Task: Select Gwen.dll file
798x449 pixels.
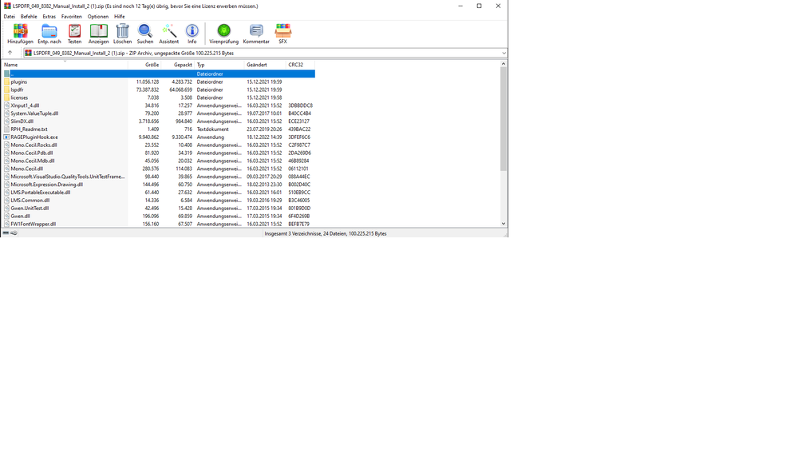Action: point(21,216)
